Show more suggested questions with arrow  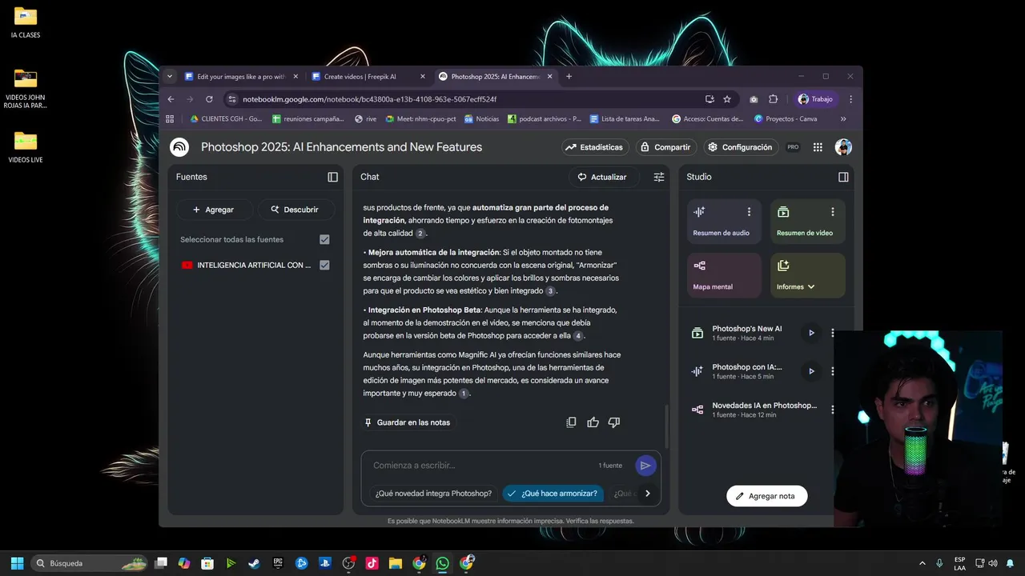pyautogui.click(x=648, y=494)
